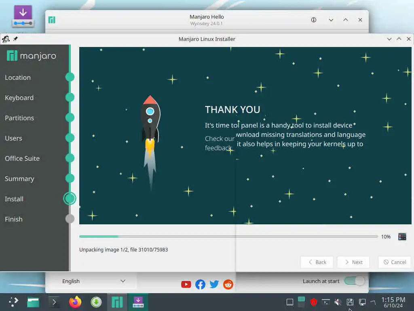This screenshot has width=414, height=311.
Task: Open the application launcher in the taskbar
Action: point(13,302)
